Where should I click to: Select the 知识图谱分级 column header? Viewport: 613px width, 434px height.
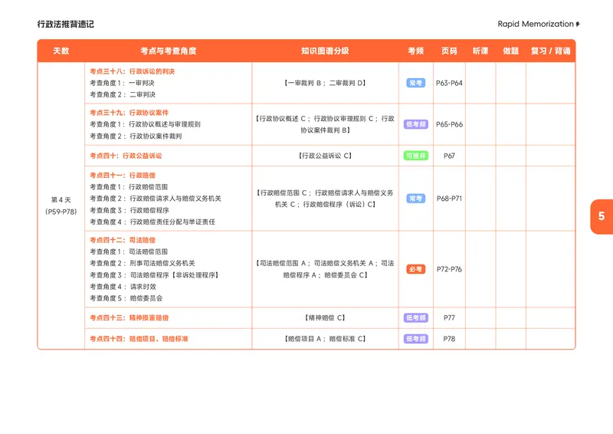(x=325, y=51)
